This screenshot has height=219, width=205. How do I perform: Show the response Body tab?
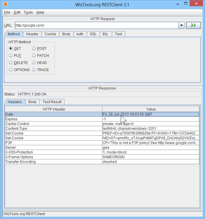click(32, 102)
